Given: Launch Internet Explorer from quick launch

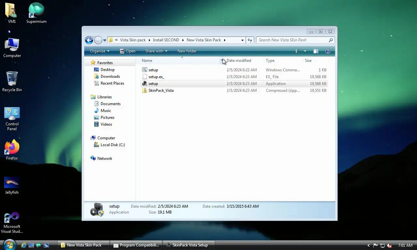Looking at the screenshot, I should [x=23, y=245].
